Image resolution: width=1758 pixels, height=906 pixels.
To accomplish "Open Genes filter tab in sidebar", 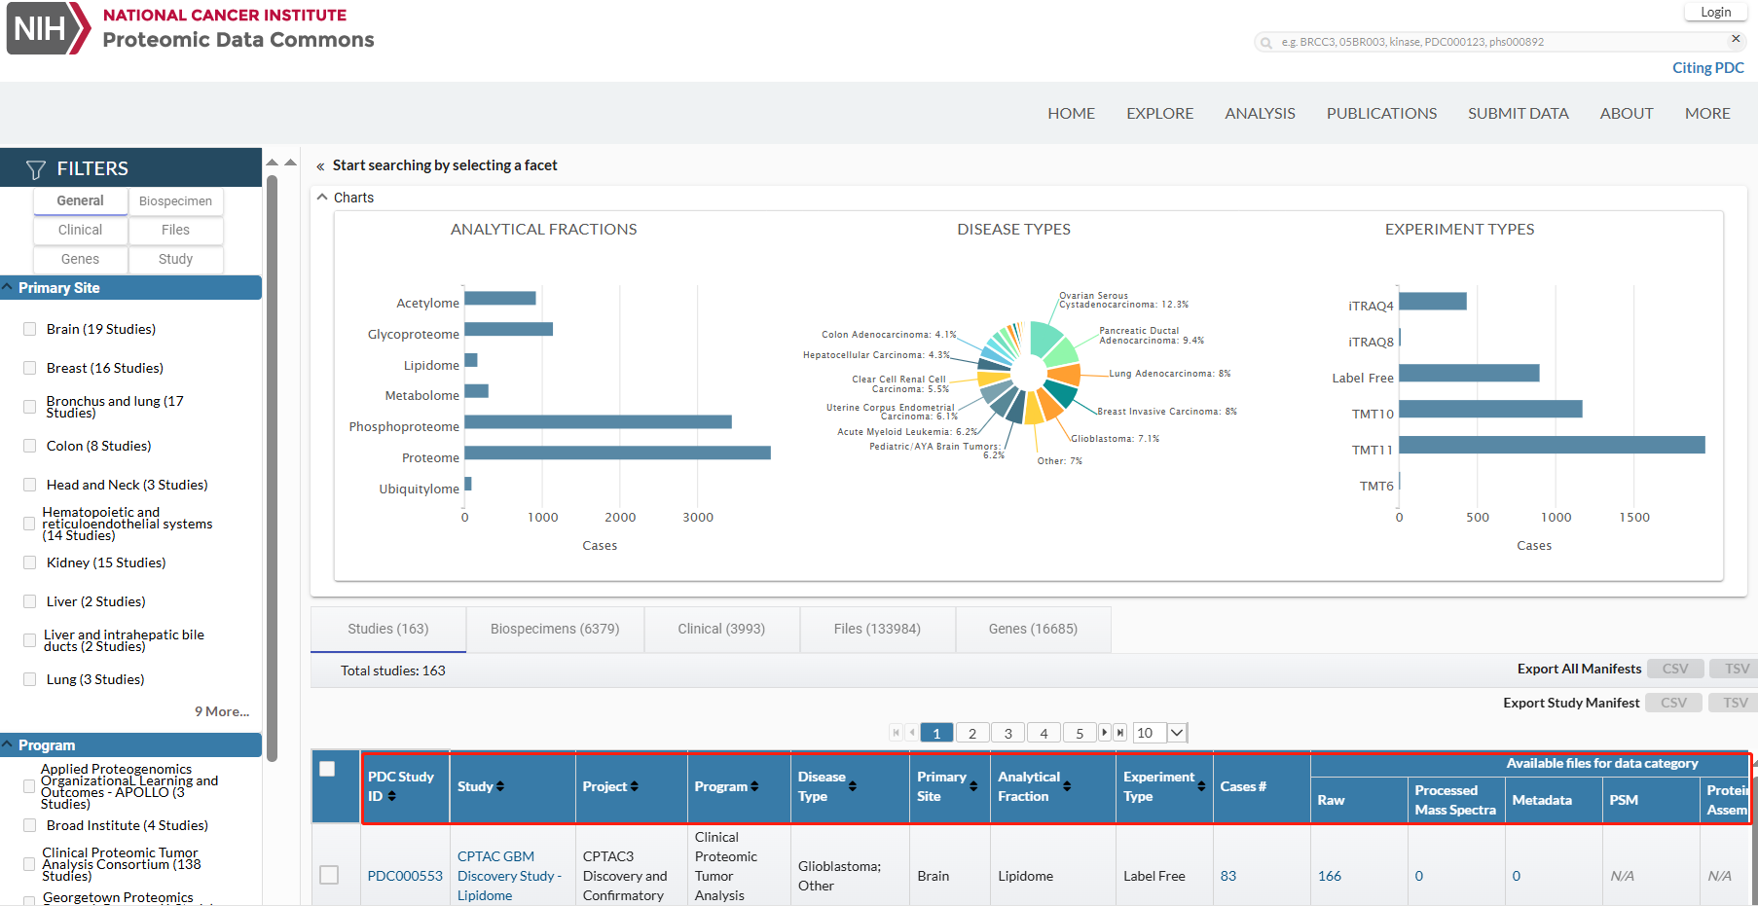I will (80, 260).
